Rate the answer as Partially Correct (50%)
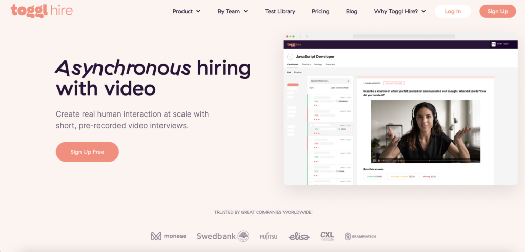525x252 pixels. click(x=403, y=176)
